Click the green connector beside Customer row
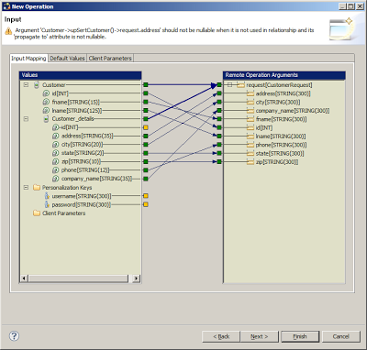367x350 pixels. click(146, 84)
